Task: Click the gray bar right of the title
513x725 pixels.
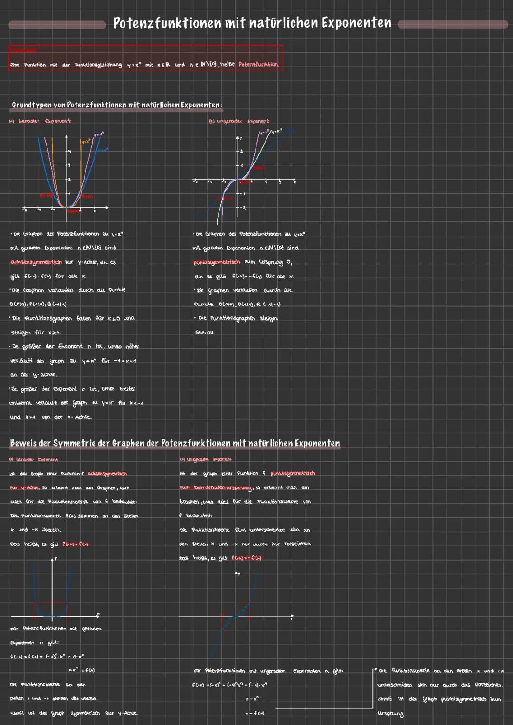Action: 452,24
